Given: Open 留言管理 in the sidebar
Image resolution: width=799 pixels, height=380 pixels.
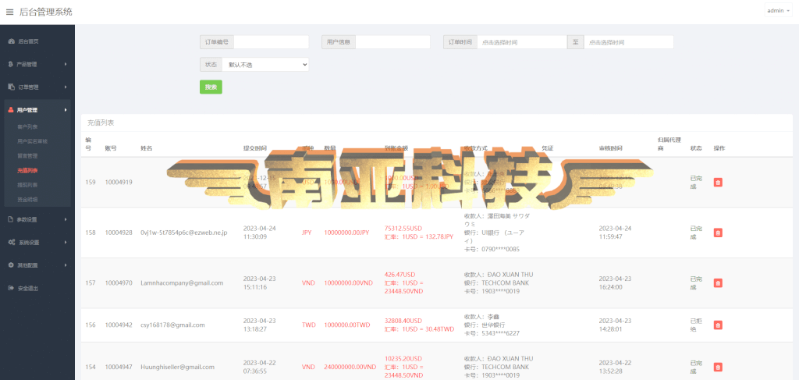Looking at the screenshot, I should 27,156.
